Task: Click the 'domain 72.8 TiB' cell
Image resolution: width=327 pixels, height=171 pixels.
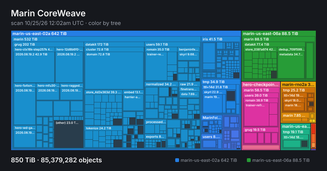Action: pos(114,70)
